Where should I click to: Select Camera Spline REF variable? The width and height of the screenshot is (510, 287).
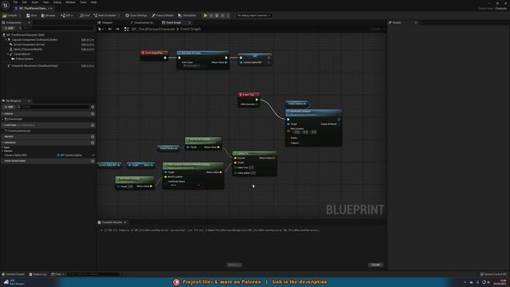(16, 155)
